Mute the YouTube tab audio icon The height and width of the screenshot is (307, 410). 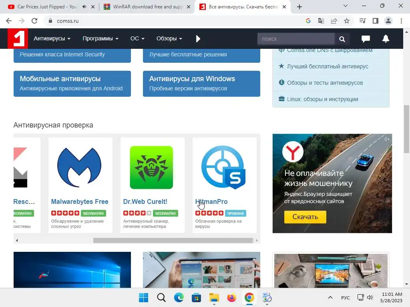pos(84,7)
